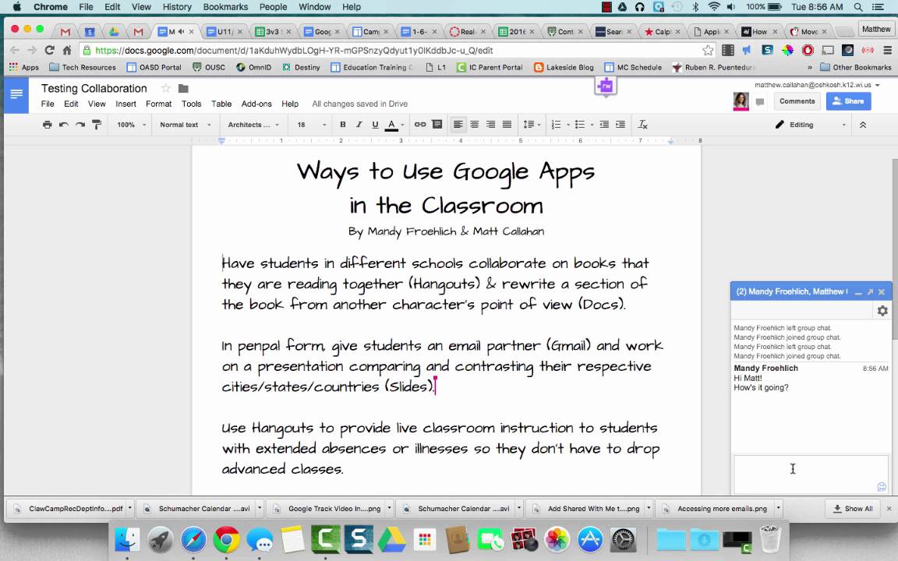Toggle Underline formatting
The image size is (898, 561).
pyautogui.click(x=375, y=125)
